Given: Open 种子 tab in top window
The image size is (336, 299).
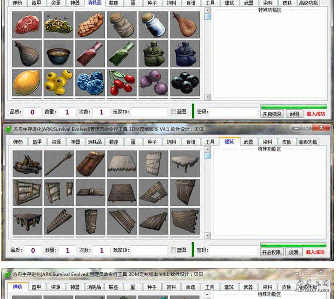Looking at the screenshot, I should coord(152,3).
